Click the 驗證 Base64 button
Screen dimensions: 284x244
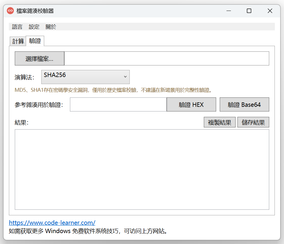tap(244, 104)
